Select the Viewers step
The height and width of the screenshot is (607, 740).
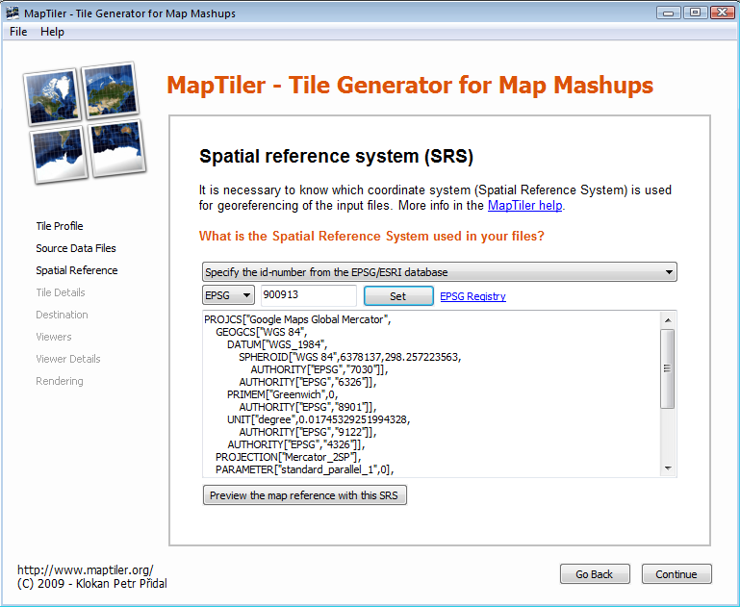click(x=54, y=337)
